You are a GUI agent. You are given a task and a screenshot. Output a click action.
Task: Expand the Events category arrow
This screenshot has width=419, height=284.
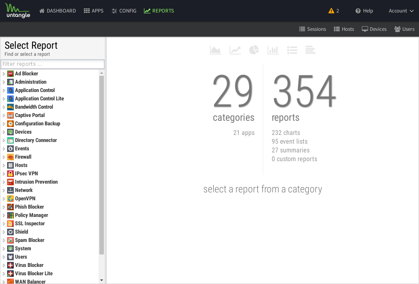pos(4,149)
